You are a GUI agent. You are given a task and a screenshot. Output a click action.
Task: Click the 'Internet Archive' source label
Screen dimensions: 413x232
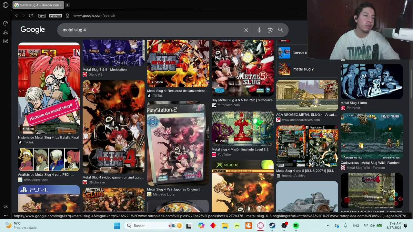[294, 176]
